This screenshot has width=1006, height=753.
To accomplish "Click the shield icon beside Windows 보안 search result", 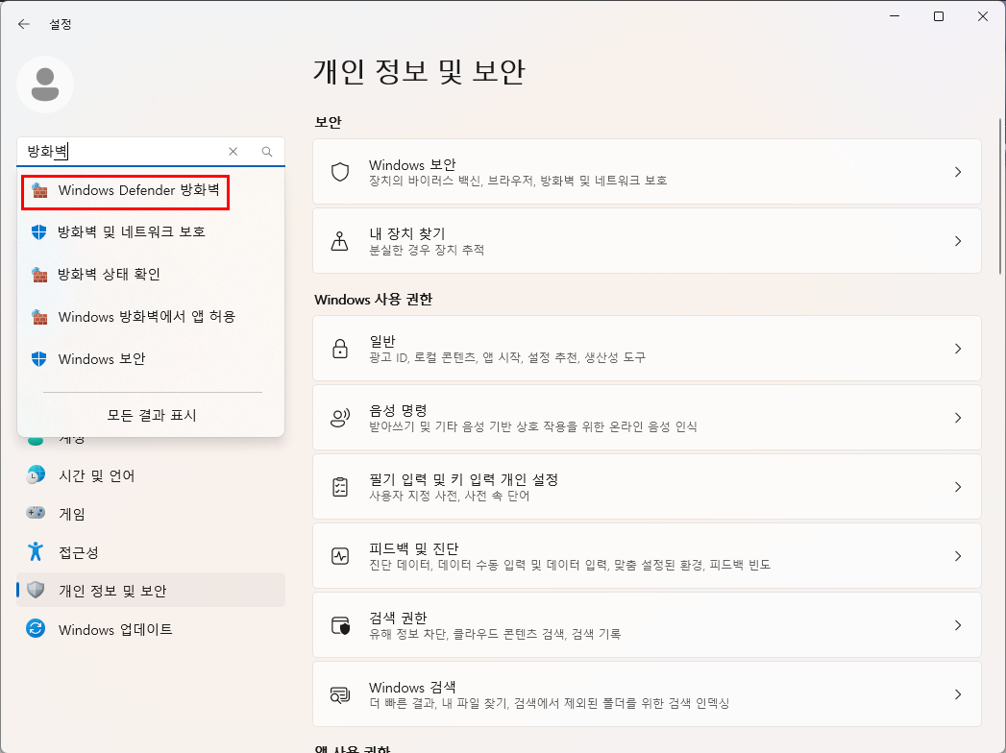I will tap(39, 358).
